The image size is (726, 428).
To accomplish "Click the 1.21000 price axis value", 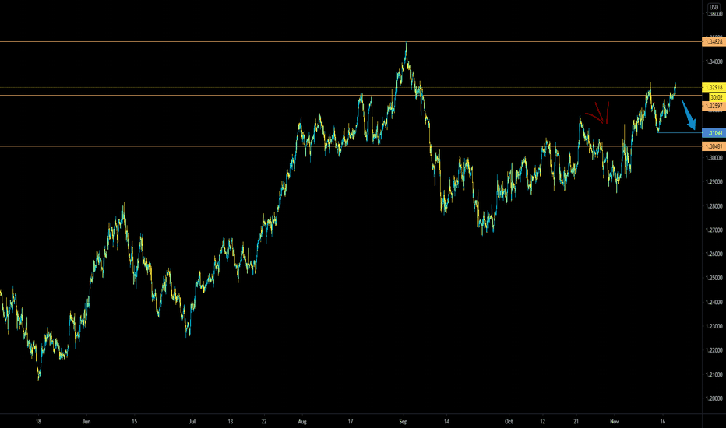I will tap(714, 374).
